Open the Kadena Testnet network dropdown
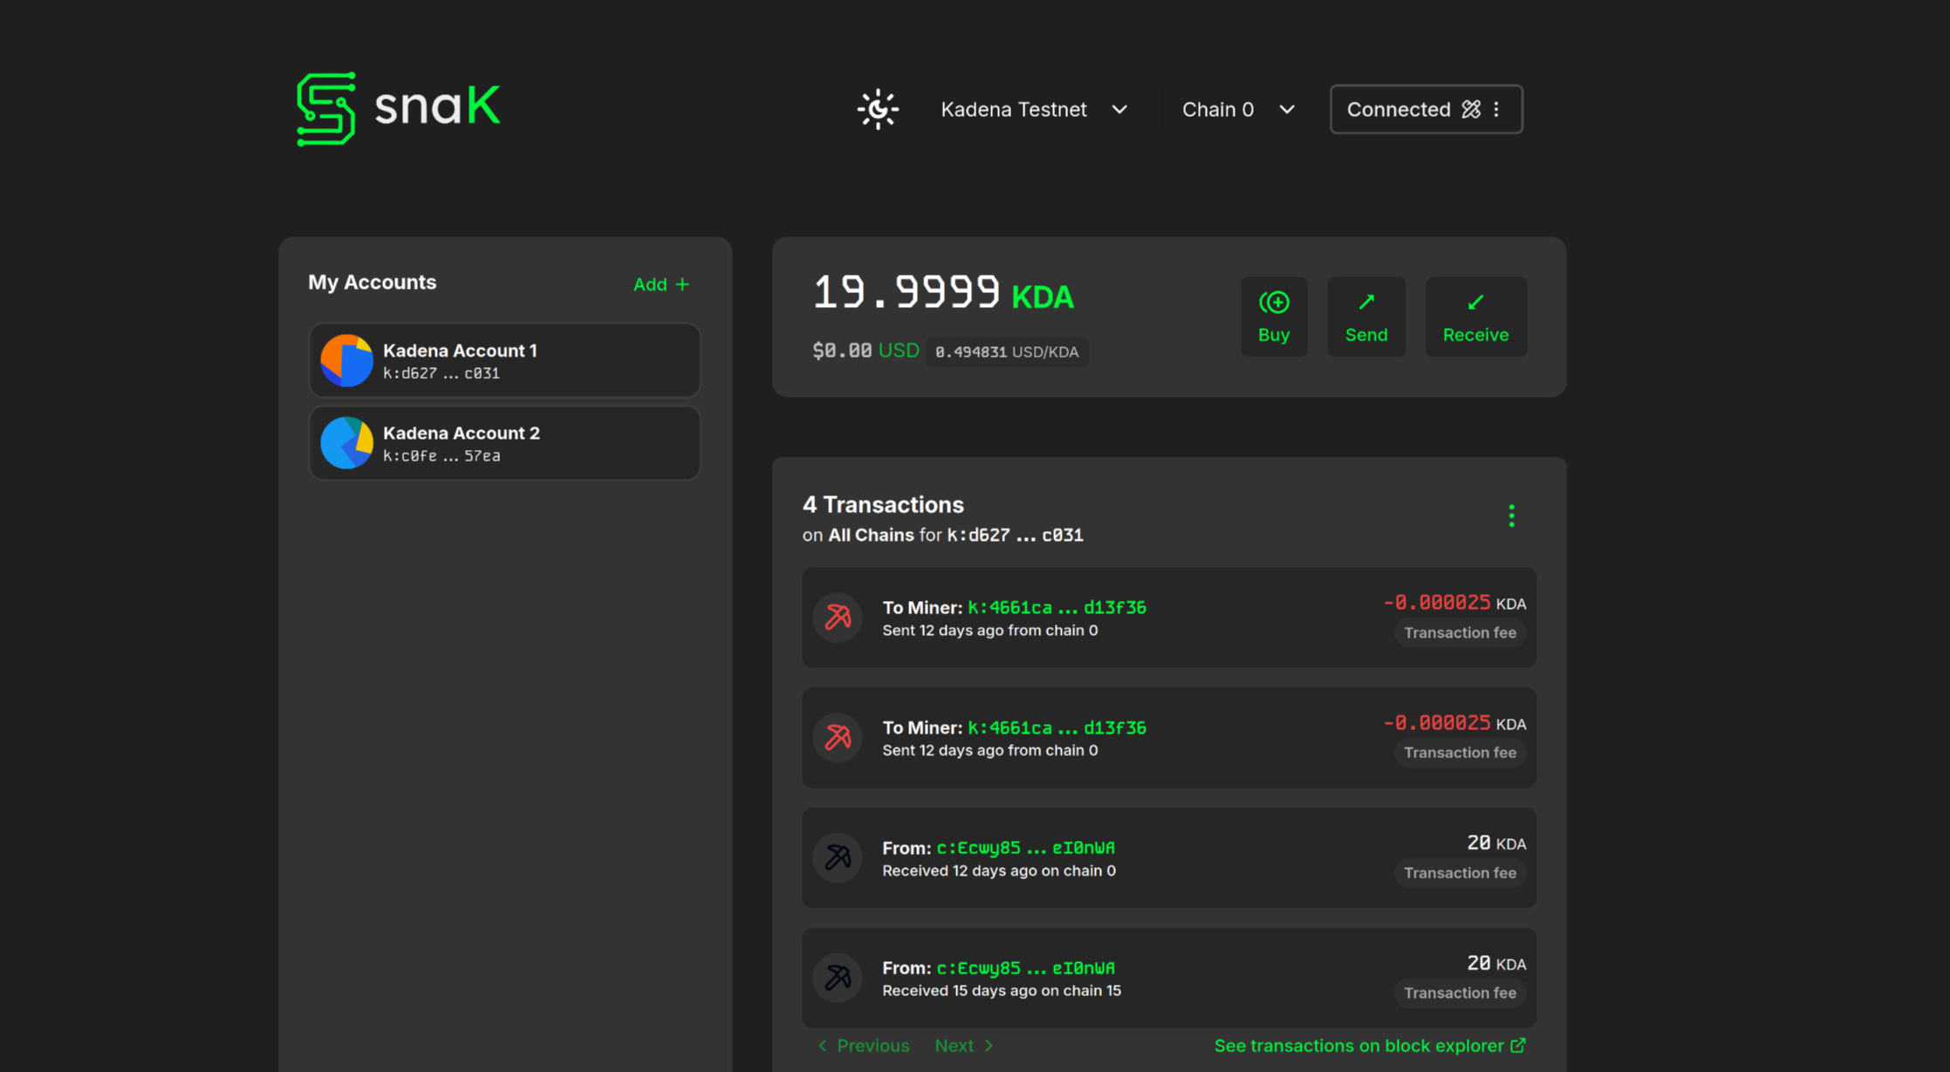The height and width of the screenshot is (1072, 1950). (x=1034, y=109)
